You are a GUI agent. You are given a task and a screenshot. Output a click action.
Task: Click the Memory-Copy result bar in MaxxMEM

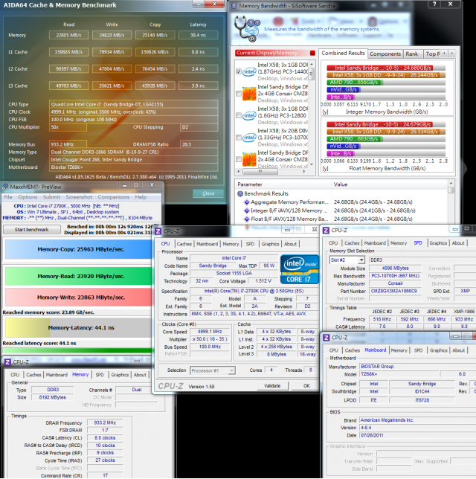(78, 249)
